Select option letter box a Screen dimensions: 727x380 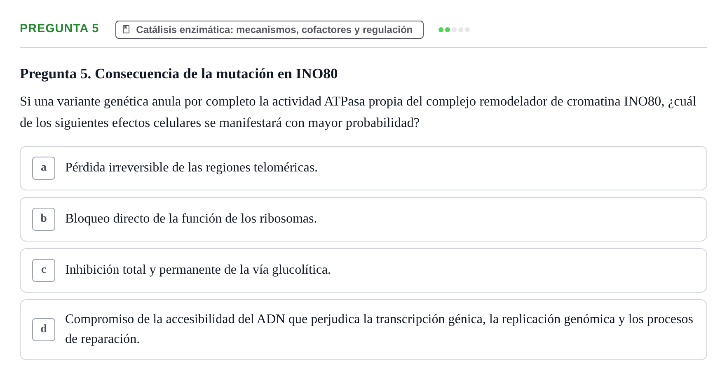pos(44,168)
